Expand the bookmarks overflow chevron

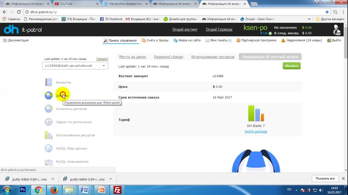pyautogui.click(x=309, y=19)
